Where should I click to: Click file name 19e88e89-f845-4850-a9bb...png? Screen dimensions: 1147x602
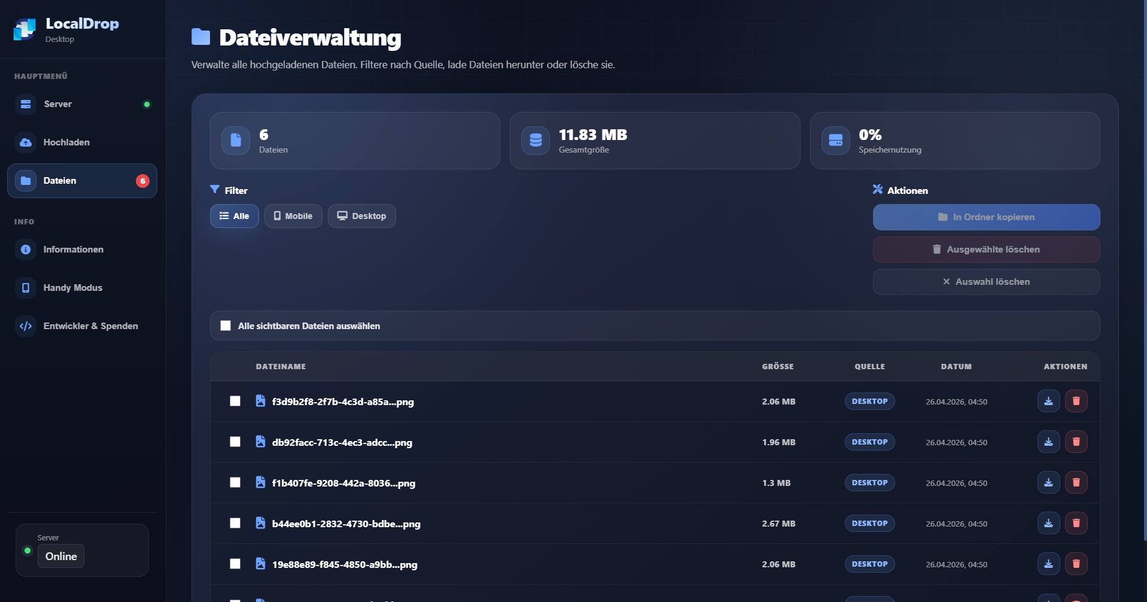coord(345,564)
